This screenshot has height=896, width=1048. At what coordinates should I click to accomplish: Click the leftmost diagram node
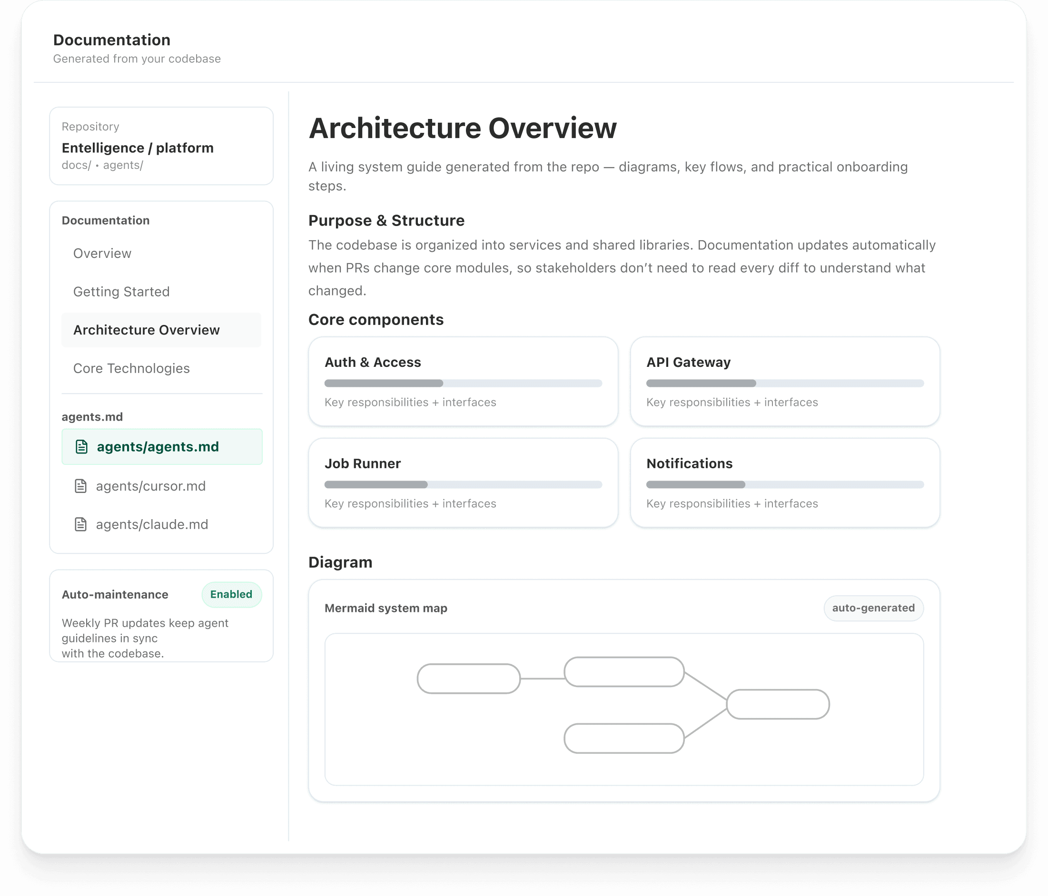pyautogui.click(x=468, y=679)
